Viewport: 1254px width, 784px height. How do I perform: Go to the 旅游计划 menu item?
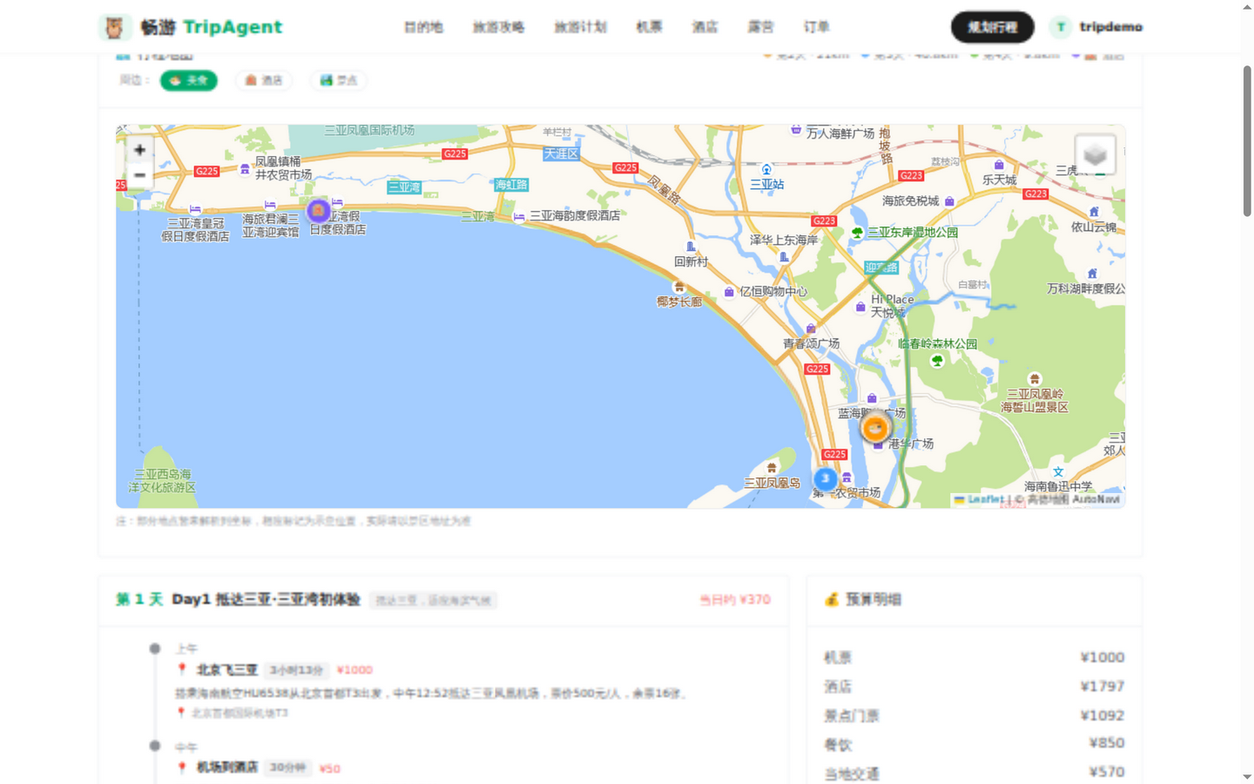click(581, 27)
